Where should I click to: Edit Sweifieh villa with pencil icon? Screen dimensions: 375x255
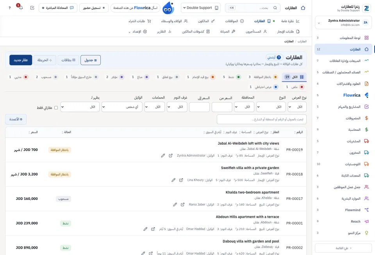click(173, 180)
